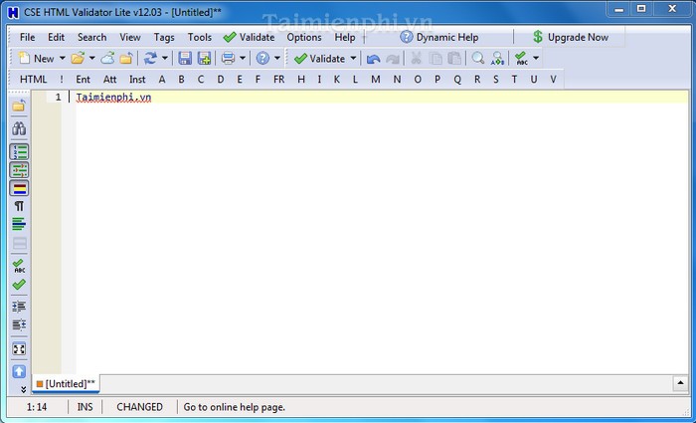This screenshot has height=423, width=696.
Task: Click into the editor text Taimienphi.vn
Action: point(113,97)
